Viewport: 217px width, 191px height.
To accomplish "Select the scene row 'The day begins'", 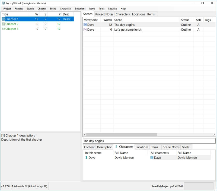I will [x=149, y=25].
